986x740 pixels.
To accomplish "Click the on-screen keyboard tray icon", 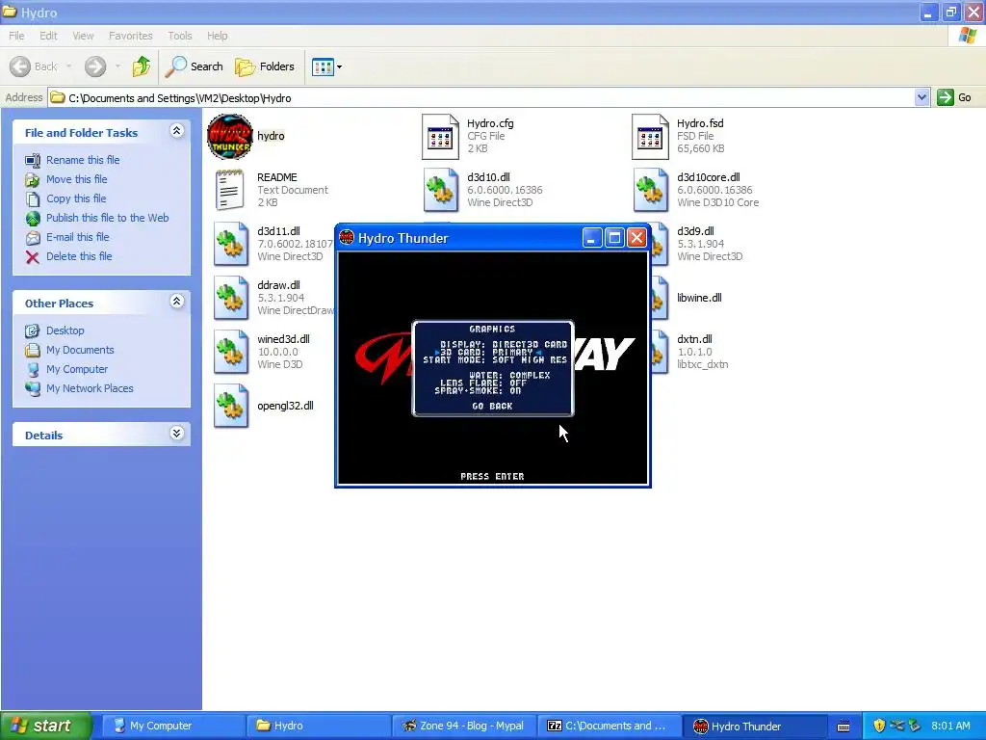I will pos(843,727).
